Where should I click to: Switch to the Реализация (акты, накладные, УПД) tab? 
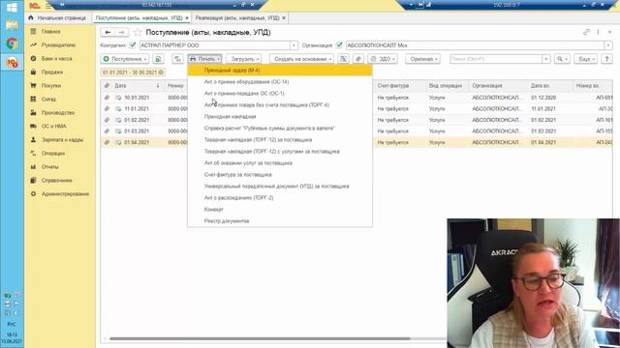coord(237,18)
